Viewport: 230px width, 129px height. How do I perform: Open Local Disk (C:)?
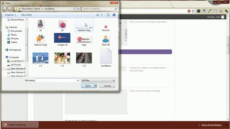[x=16, y=61]
